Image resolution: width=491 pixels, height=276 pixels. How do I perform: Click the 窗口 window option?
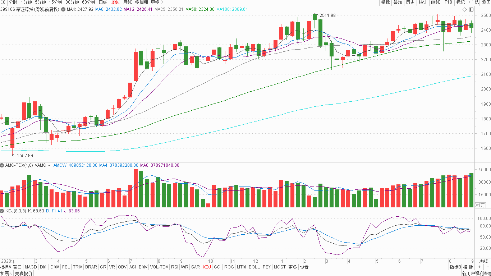click(x=18, y=267)
